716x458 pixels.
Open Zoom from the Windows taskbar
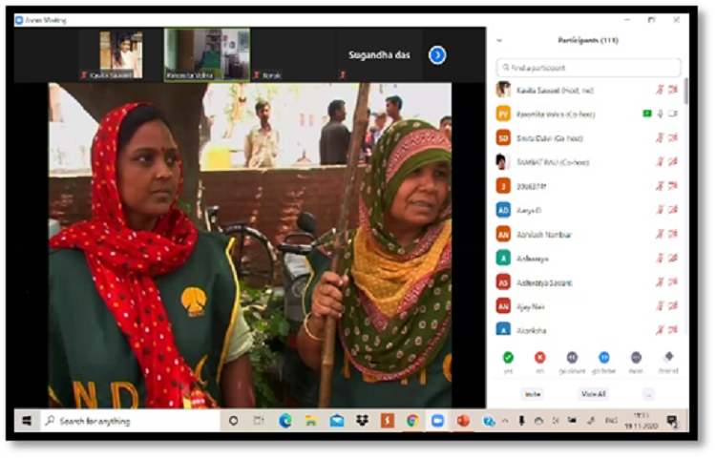[437, 421]
